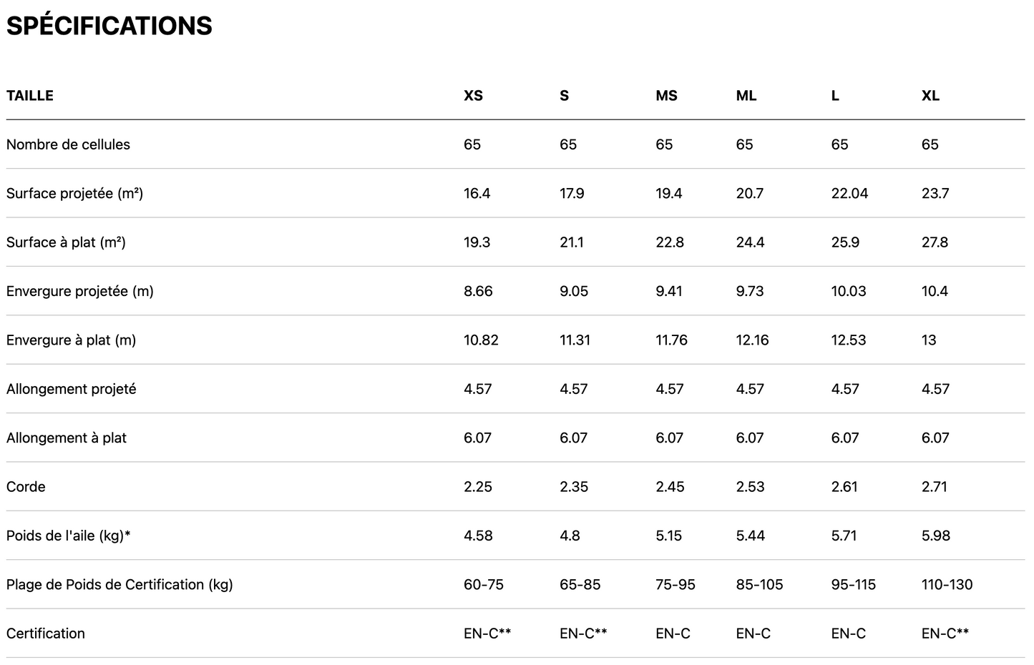1034x665 pixels.
Task: Click the Poids de l'aile (kg)* label
Action: click(x=68, y=536)
